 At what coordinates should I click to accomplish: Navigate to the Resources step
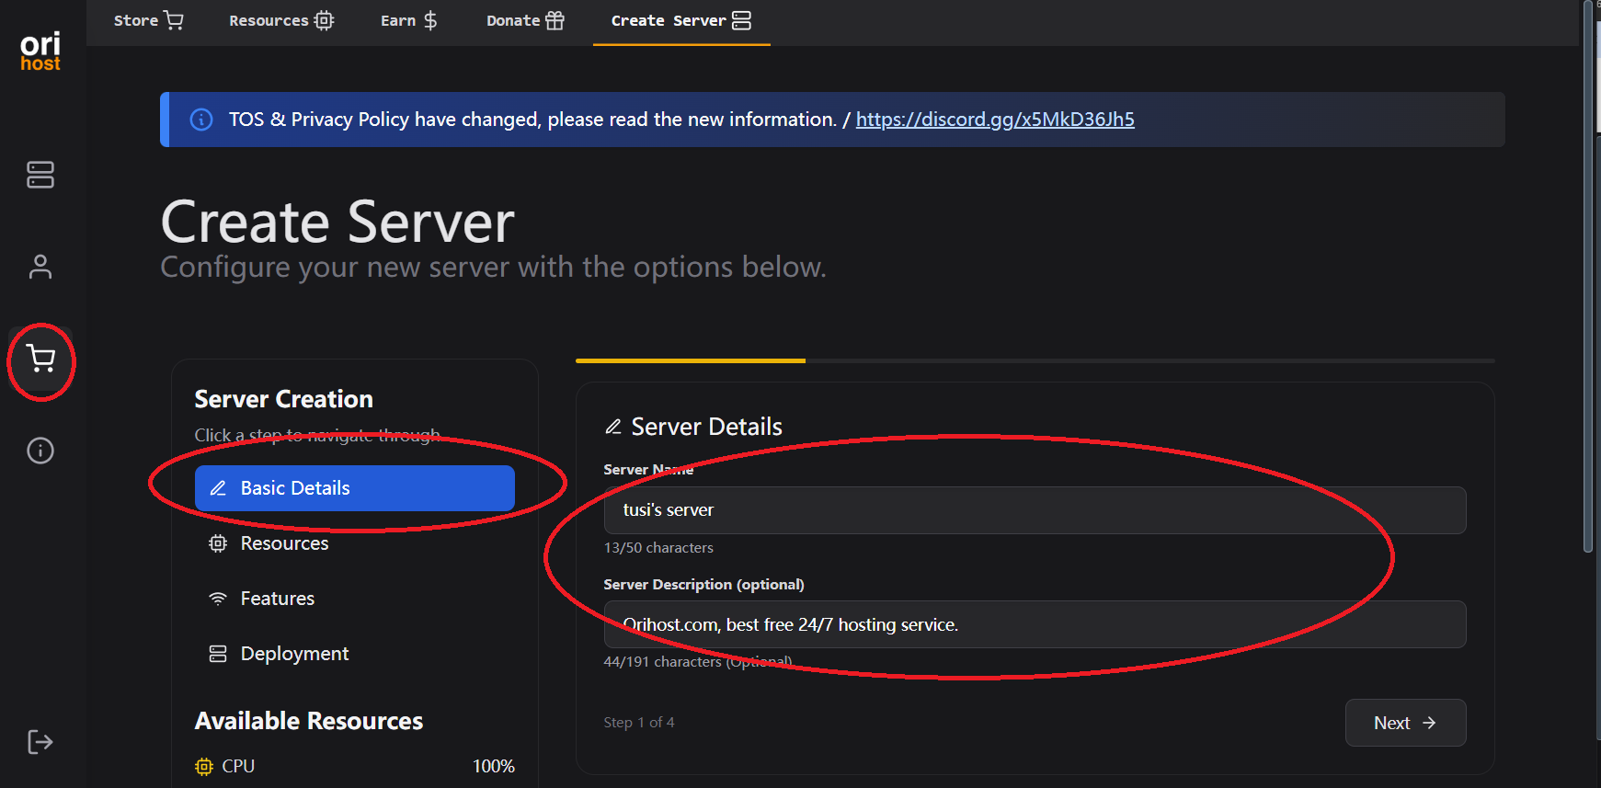[284, 543]
